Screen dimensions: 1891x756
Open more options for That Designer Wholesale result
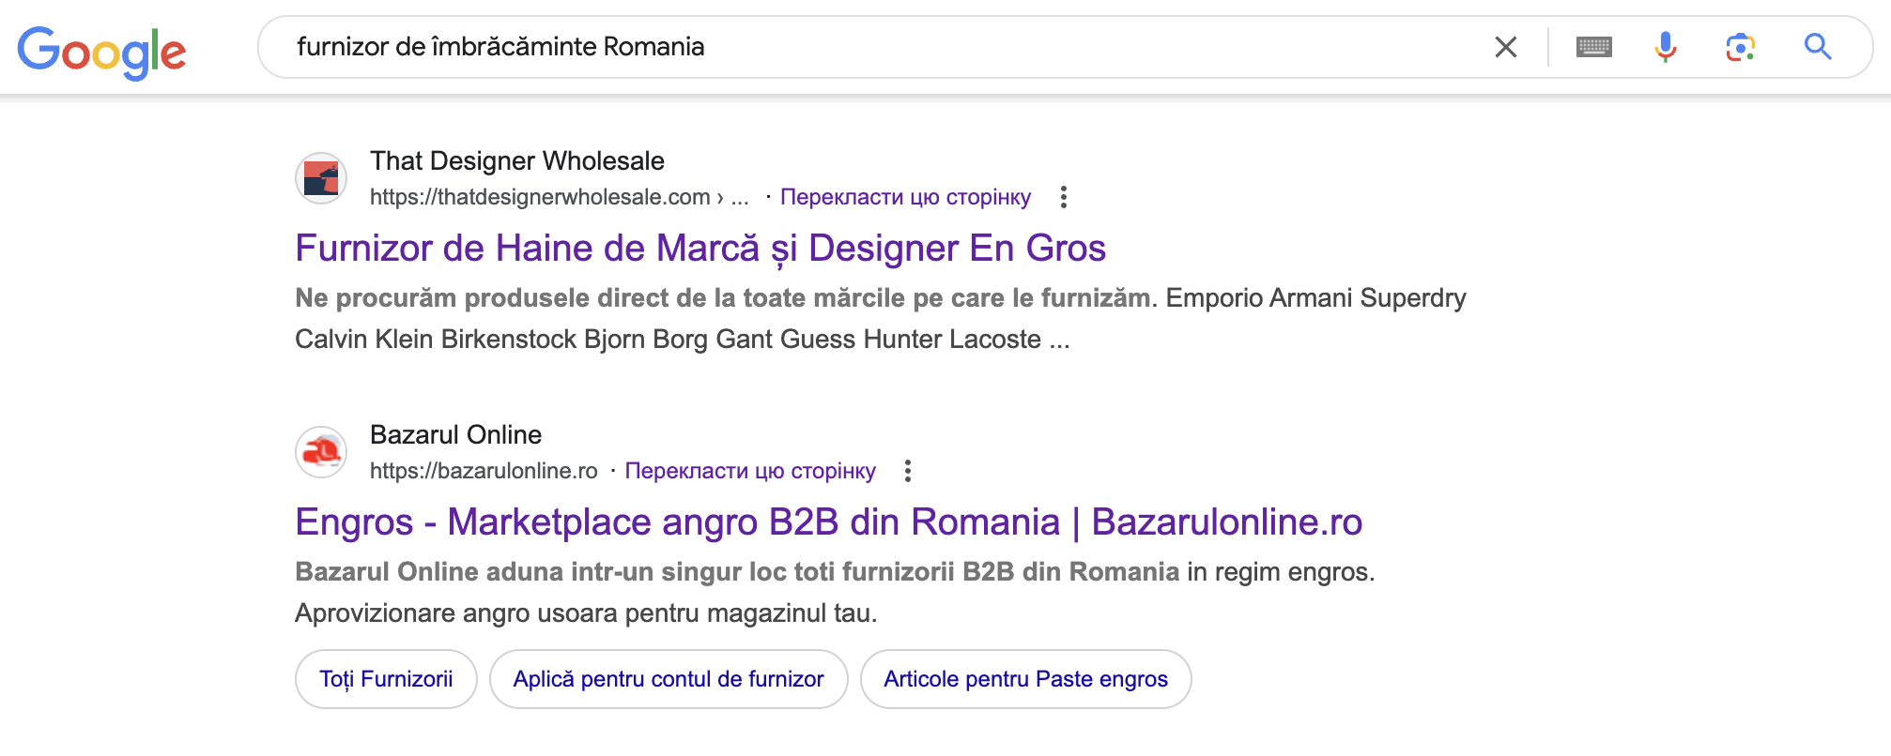1063,197
